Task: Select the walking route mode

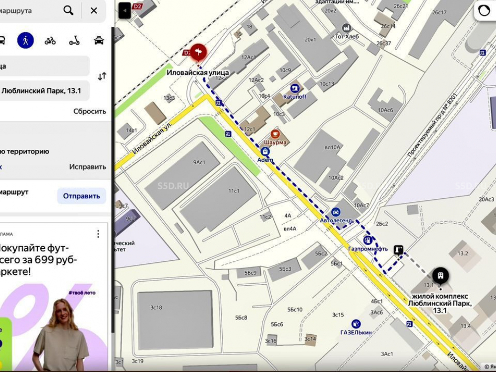Action: tap(25, 40)
